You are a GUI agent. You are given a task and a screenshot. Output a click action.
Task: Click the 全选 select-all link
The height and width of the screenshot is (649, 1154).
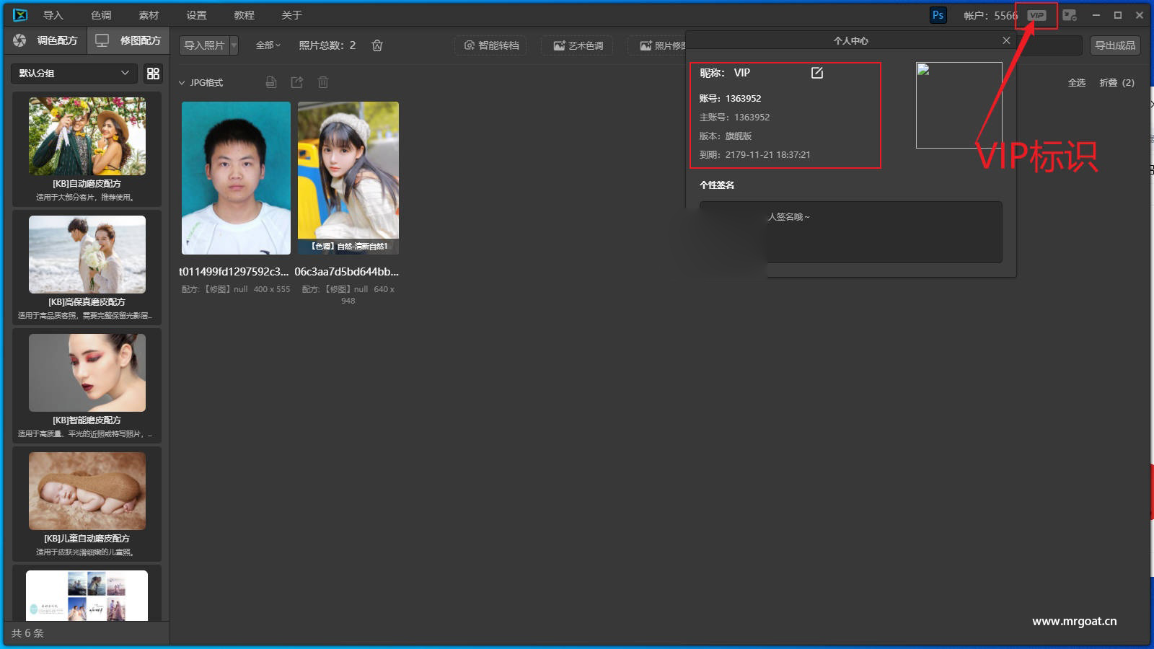click(1076, 83)
